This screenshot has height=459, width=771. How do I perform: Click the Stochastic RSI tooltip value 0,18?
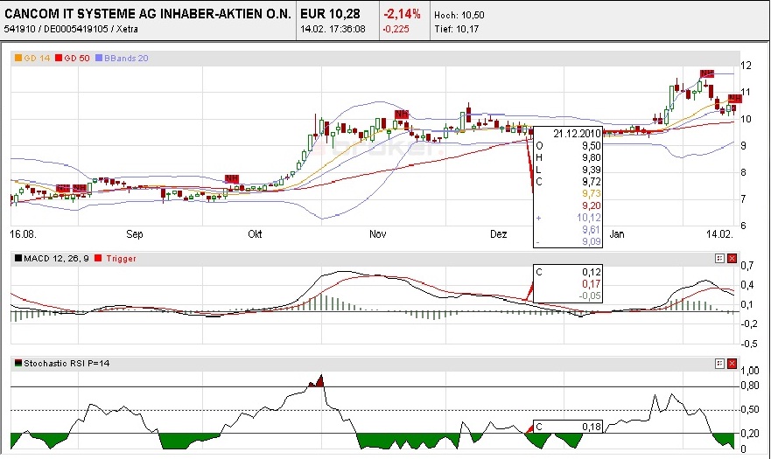point(591,427)
